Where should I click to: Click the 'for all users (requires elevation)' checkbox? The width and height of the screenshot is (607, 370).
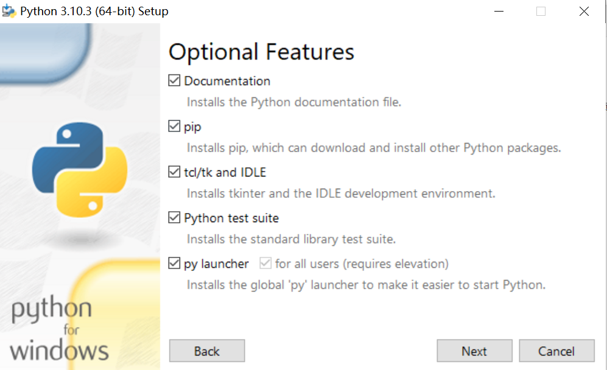pyautogui.click(x=266, y=263)
